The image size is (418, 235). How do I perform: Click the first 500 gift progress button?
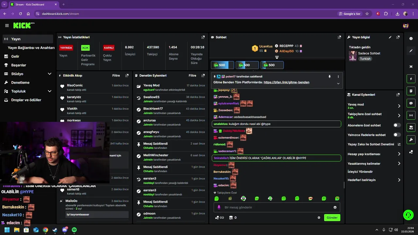222,65
